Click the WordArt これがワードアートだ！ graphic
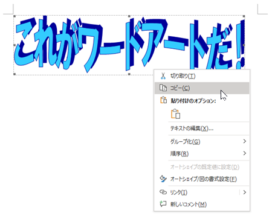 129,45
